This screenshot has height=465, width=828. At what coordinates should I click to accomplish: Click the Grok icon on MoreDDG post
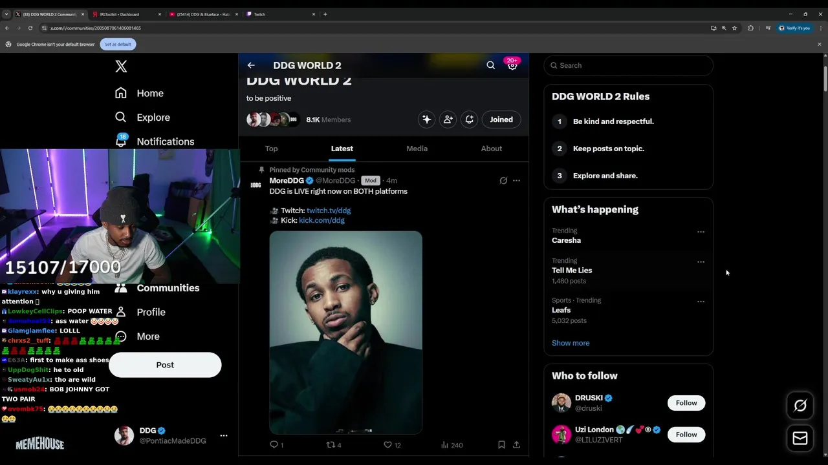point(503,181)
